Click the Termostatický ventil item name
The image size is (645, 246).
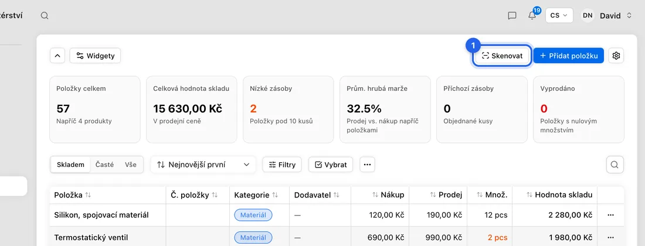tap(90, 237)
